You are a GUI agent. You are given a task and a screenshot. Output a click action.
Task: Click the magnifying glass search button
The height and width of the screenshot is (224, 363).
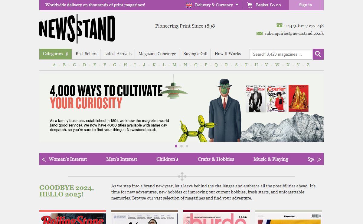point(318,54)
